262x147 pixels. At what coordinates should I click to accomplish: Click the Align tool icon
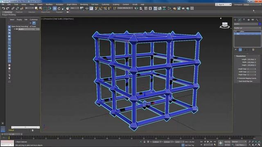pyautogui.click(x=141, y=8)
